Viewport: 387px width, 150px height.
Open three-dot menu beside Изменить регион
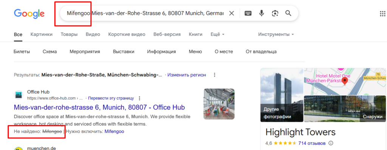point(215,75)
